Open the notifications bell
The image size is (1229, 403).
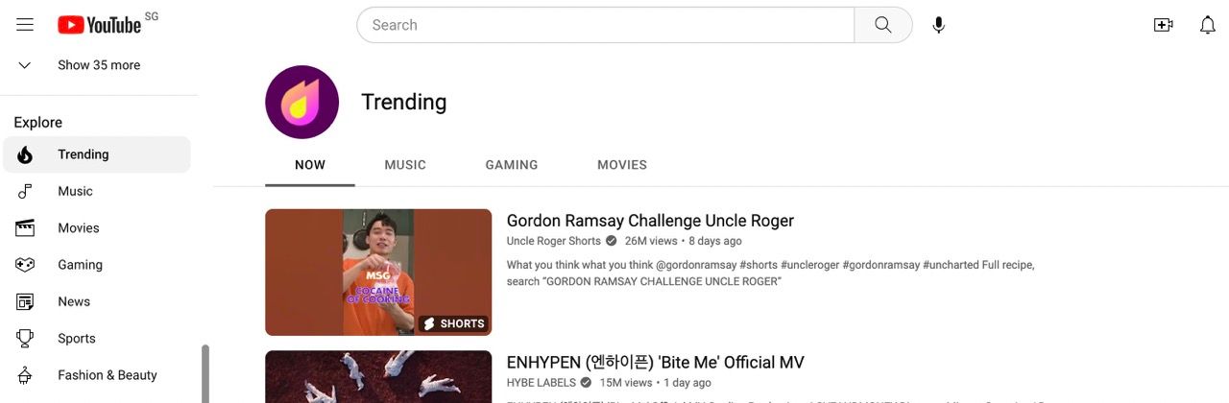1208,25
